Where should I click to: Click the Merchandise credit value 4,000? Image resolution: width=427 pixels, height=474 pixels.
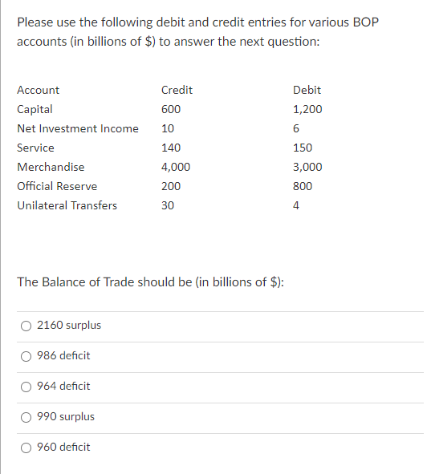[x=176, y=167]
